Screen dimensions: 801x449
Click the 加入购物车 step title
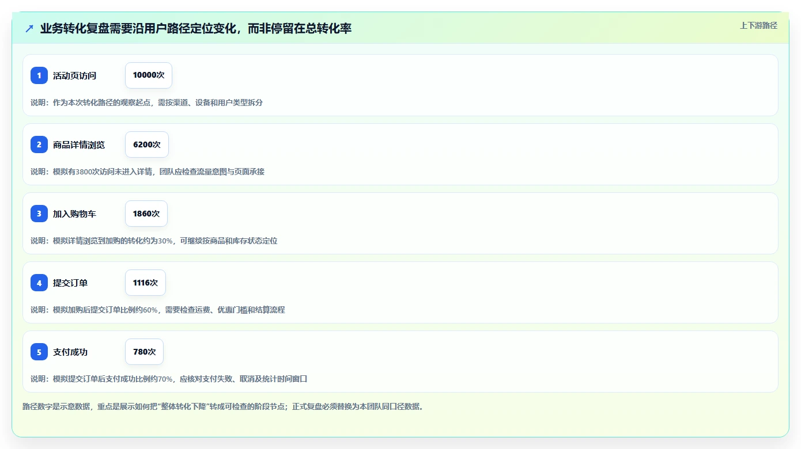74,214
